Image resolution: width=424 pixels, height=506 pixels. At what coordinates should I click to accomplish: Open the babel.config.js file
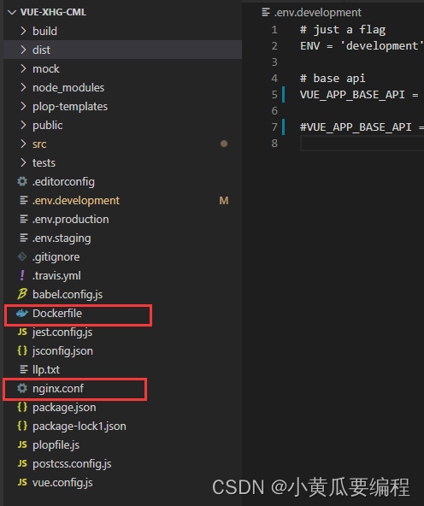[68, 294]
